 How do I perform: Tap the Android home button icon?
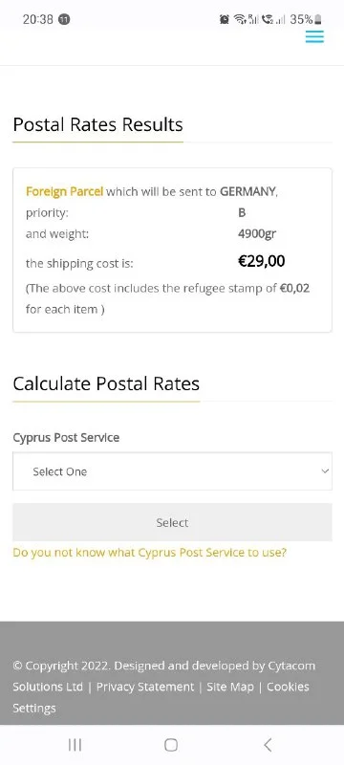click(171, 745)
